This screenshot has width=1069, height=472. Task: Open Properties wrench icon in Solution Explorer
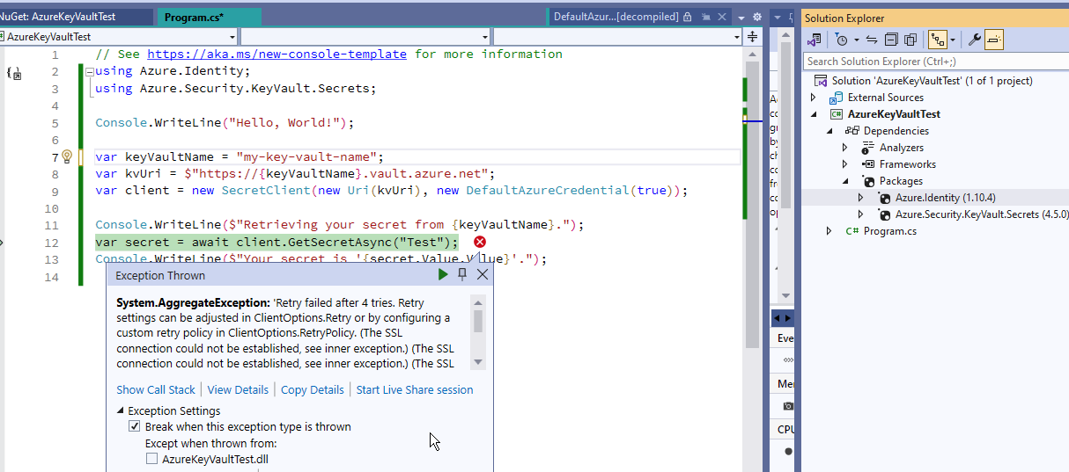point(974,40)
